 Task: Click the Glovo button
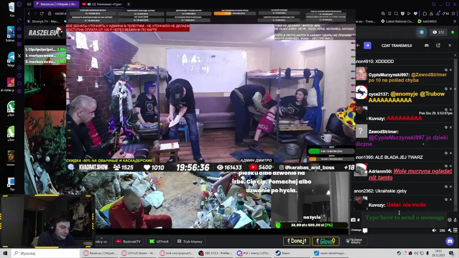click(326, 241)
